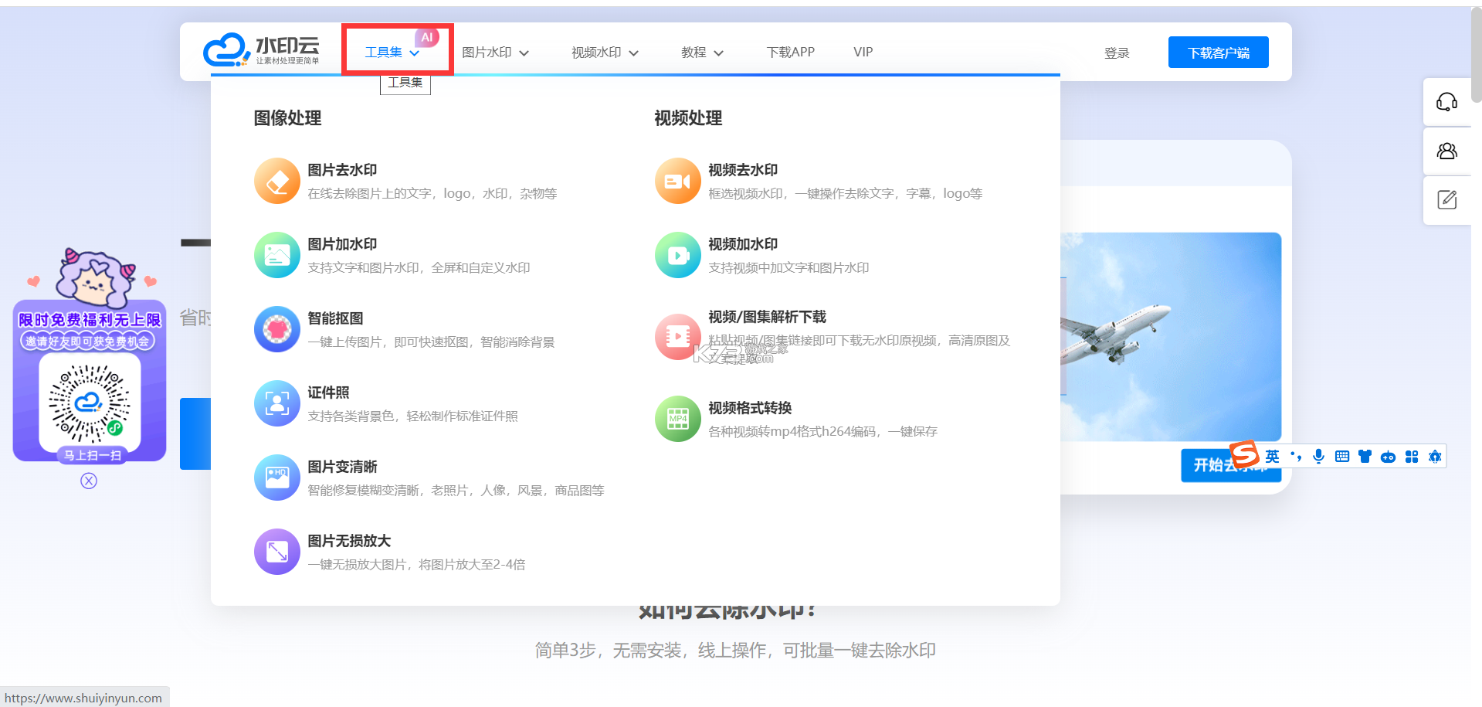1482x707 pixels.
Task: Open the 图片去水印 eraser icon
Action: tap(277, 181)
